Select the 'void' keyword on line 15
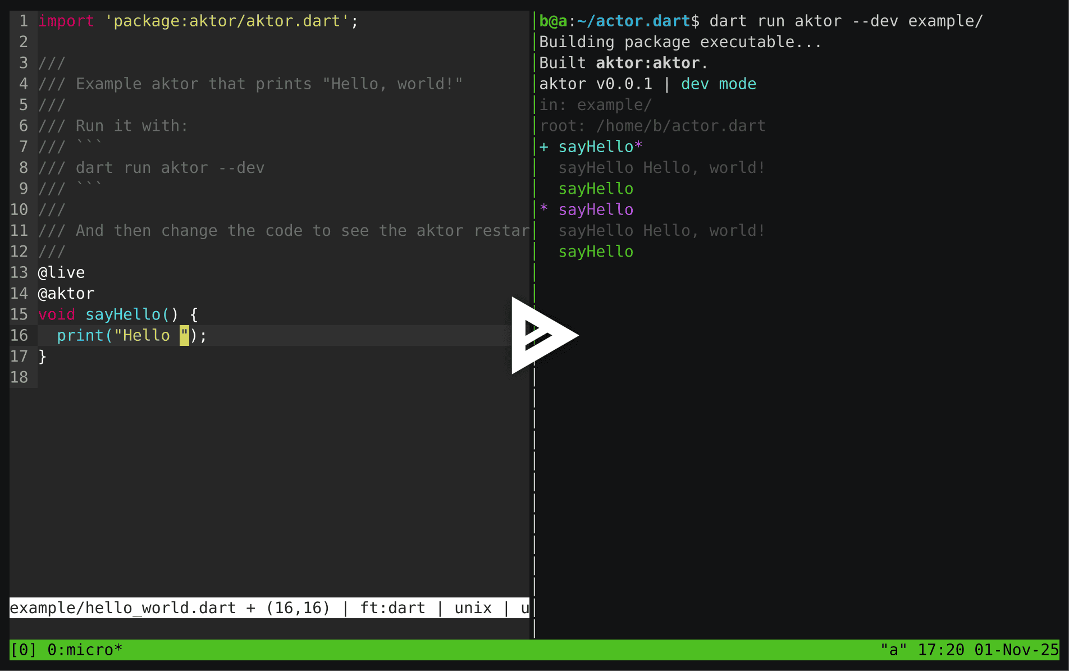1069x671 pixels. (57, 314)
